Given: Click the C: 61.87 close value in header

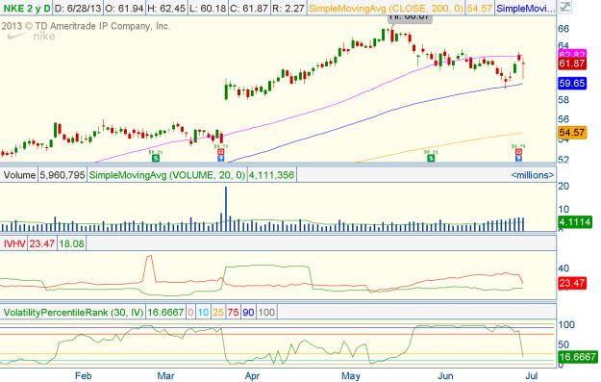Looking at the screenshot, I should [x=249, y=8].
